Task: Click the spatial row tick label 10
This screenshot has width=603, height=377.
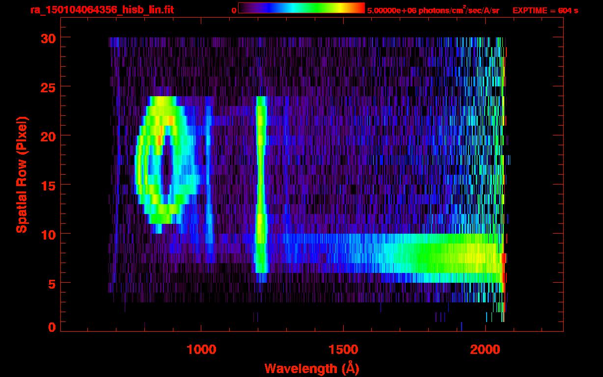Action: [x=48, y=234]
